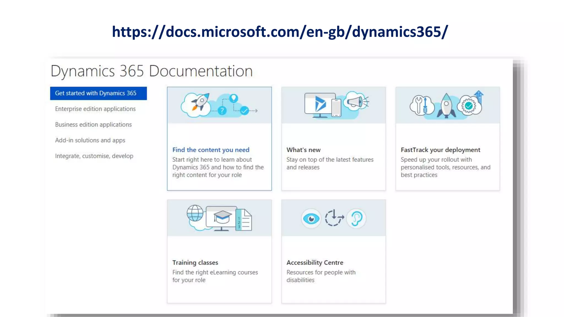Click the upward arrow icon in FastTrack card
564x317 pixels.
479,96
